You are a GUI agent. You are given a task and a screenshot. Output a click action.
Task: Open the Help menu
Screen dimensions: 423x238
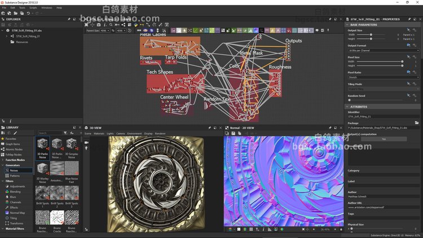click(59, 8)
